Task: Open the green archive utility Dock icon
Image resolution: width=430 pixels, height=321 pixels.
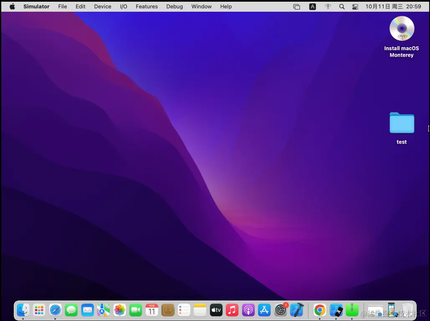Action: click(352, 310)
